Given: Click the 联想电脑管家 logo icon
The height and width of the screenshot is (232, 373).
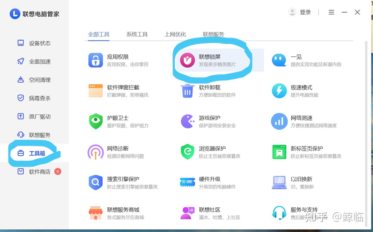Looking at the screenshot, I should point(15,14).
